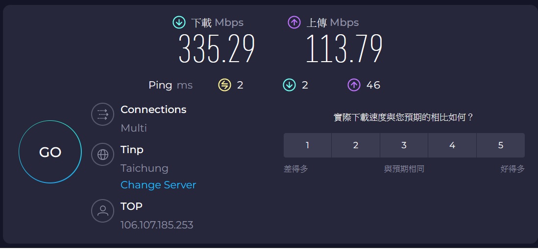The height and width of the screenshot is (249, 538).
Task: Click the globe icon next to Tinp
Action: click(x=103, y=155)
